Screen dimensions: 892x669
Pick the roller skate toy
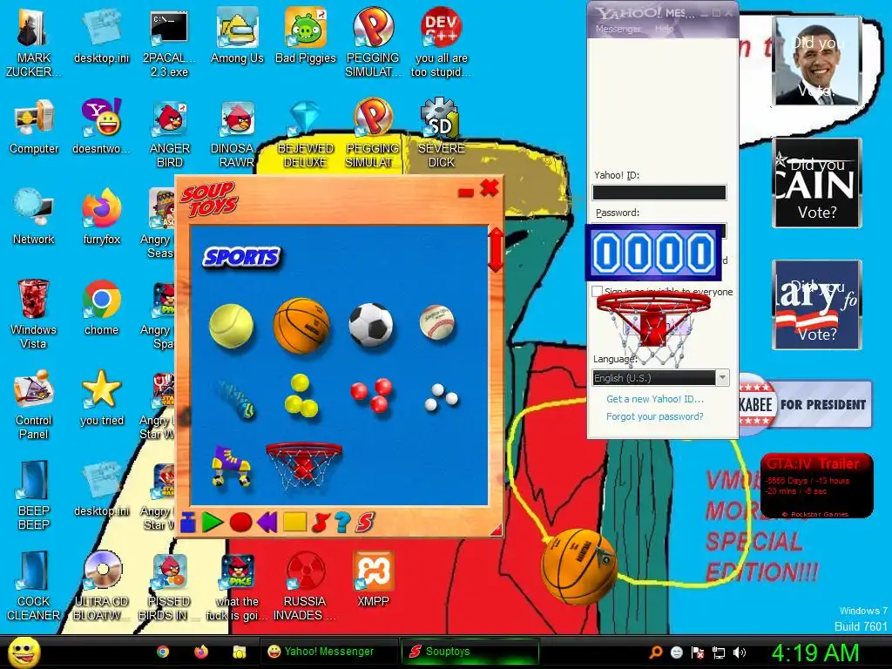tap(231, 466)
